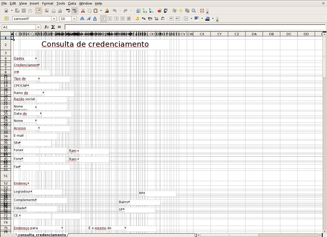Screen dimensions: 327x237
Task: Print the file directly
Action: pos(54,10)
